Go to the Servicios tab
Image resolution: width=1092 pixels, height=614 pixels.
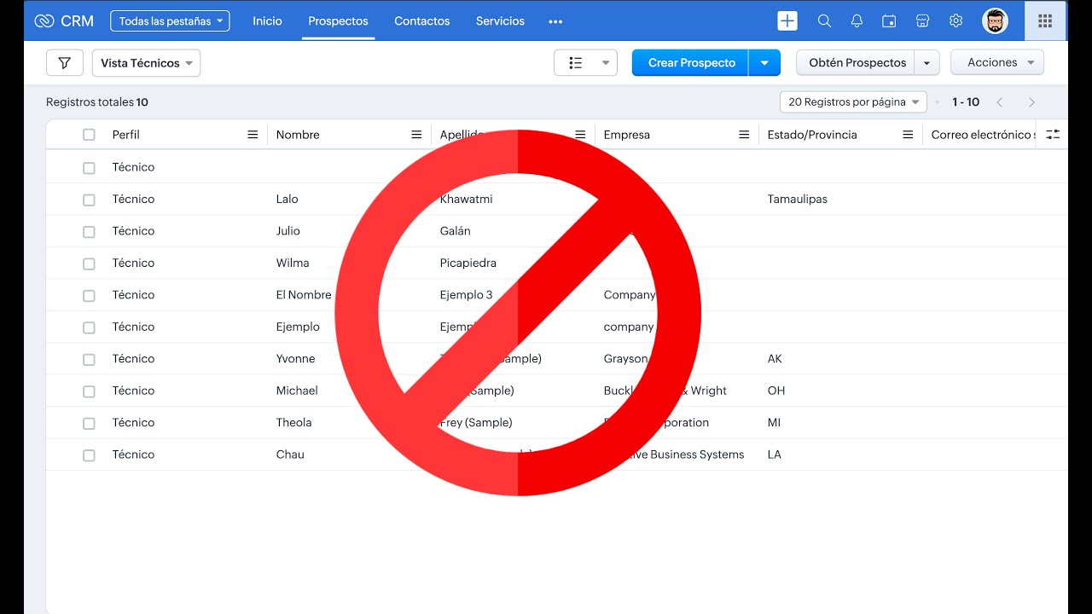[x=500, y=21]
